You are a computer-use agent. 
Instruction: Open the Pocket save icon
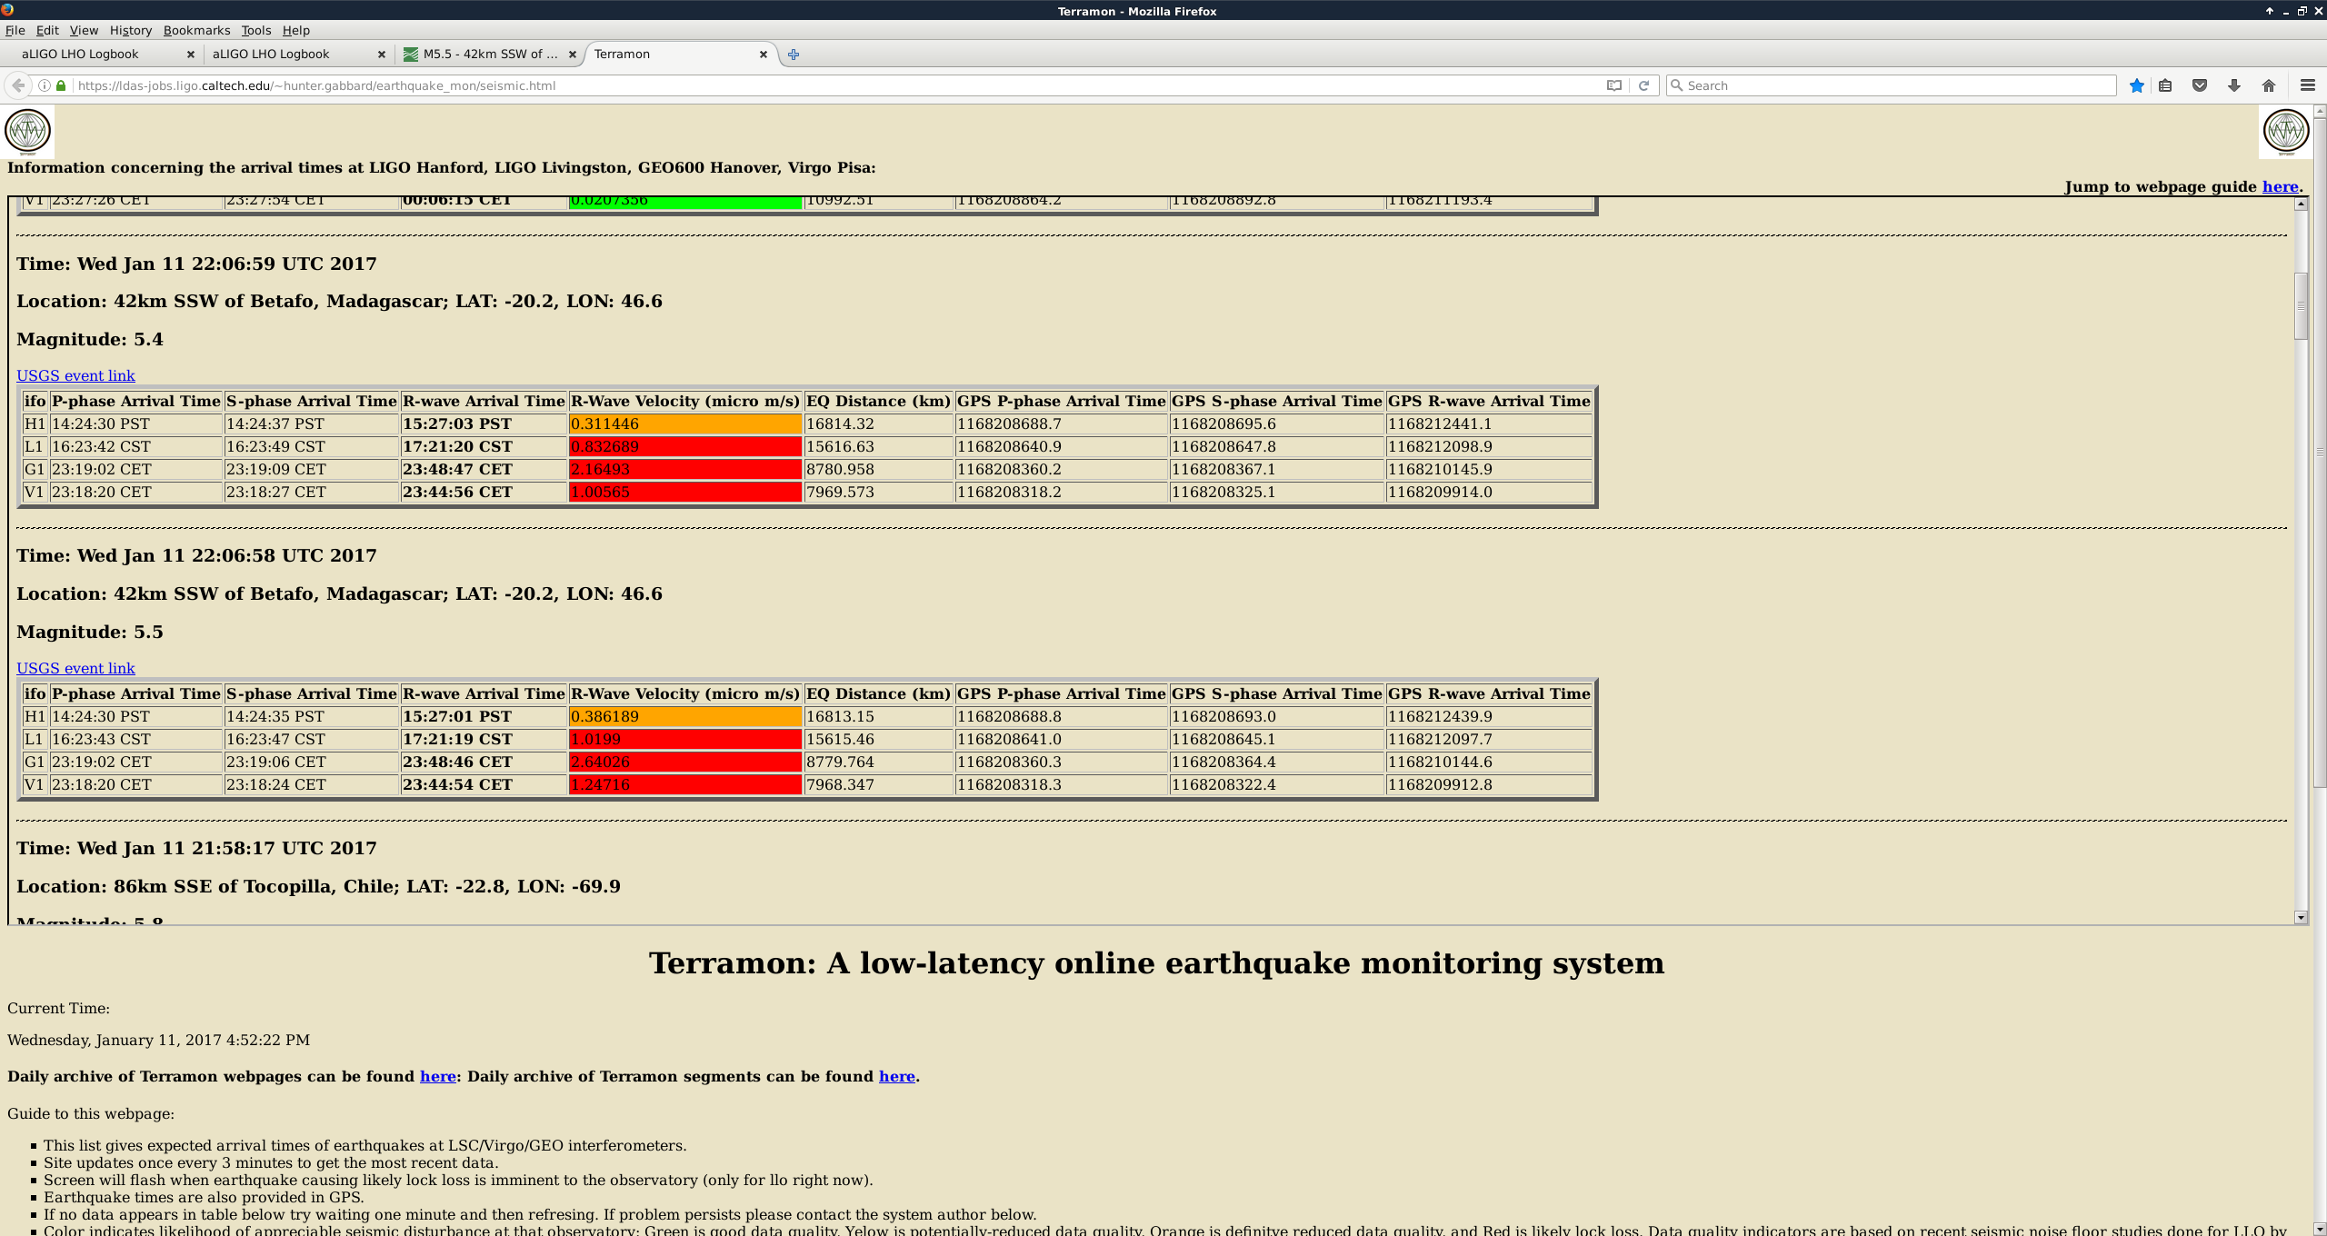[2200, 85]
